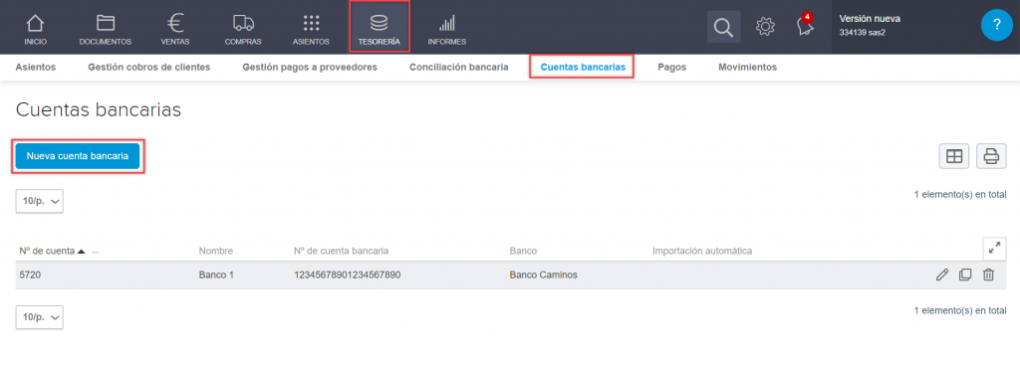
Task: Open the Movimientos tab
Action: coord(747,67)
